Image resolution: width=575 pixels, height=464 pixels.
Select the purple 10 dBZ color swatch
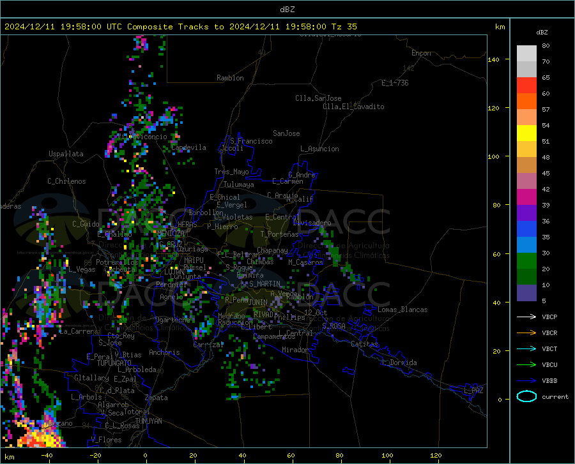pos(526,293)
